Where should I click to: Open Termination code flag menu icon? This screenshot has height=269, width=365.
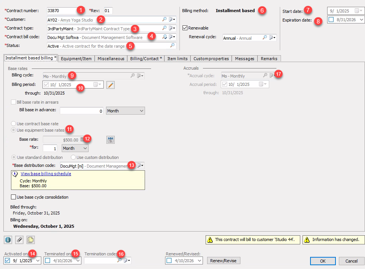127,260
